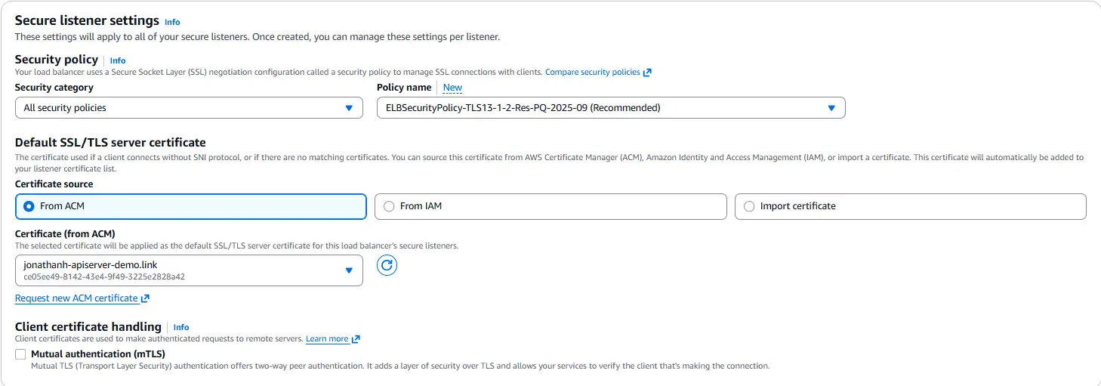Select the Import certificate option
1101x386 pixels.
pyautogui.click(x=911, y=206)
